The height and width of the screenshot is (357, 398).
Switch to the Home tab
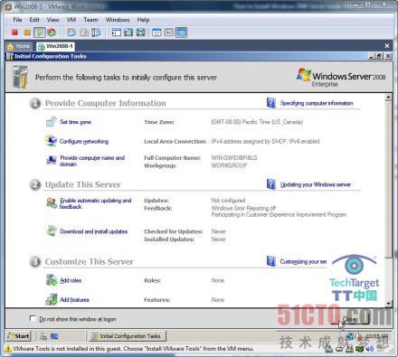[19, 46]
